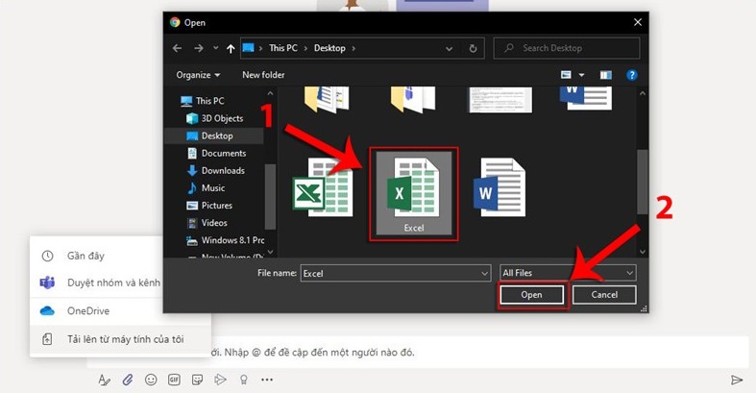Select Windows 8.1 Pro drive in tree

[225, 240]
